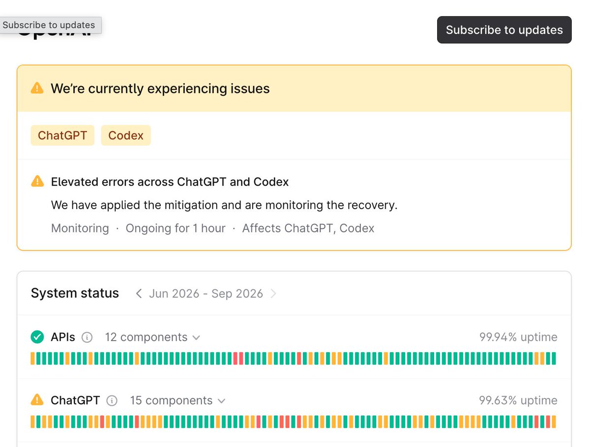
Task: Click the mitigation applied message text
Action: click(224, 205)
